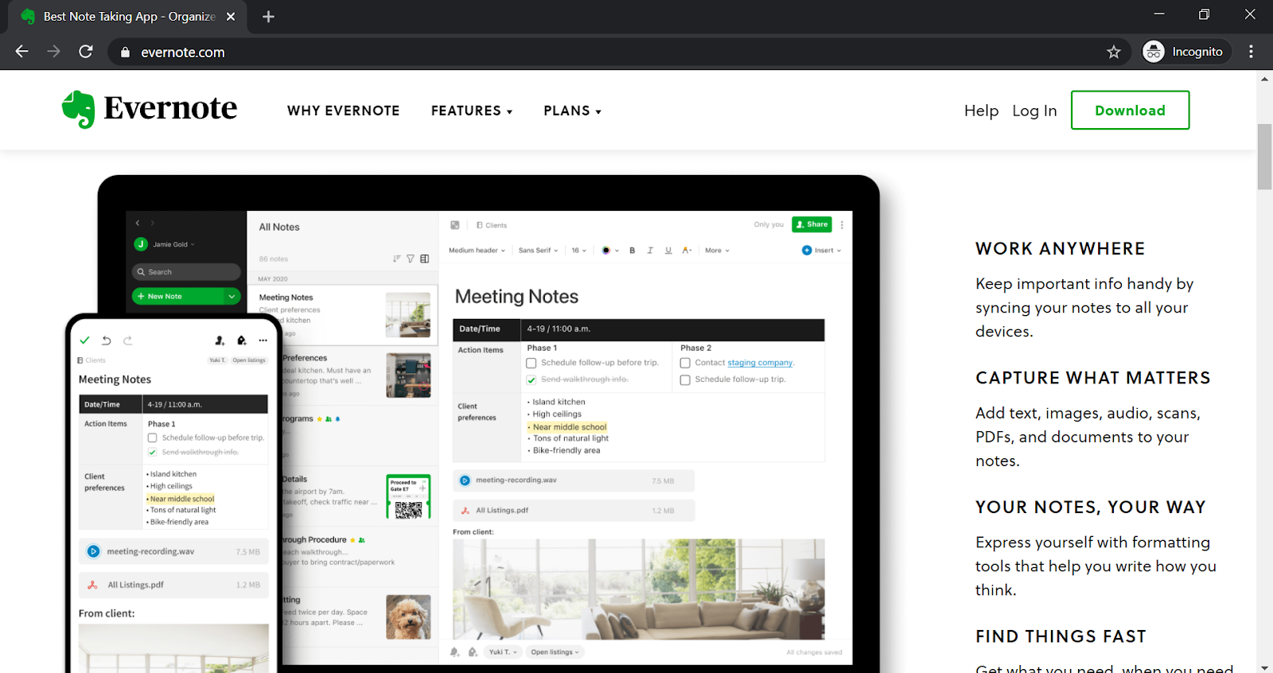
Task: Uncheck 'Send walkthrough info' on the phone
Action: click(153, 453)
